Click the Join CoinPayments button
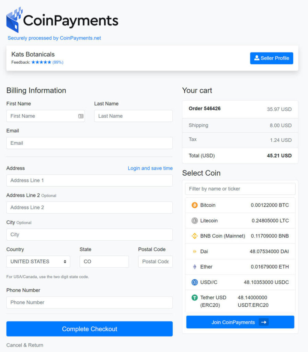Screen dimensions: 308x352 click(240, 322)
